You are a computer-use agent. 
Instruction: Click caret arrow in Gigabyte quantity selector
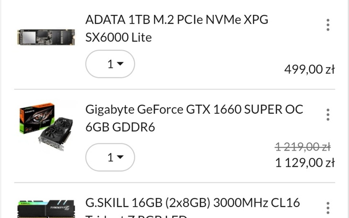pyautogui.click(x=120, y=157)
